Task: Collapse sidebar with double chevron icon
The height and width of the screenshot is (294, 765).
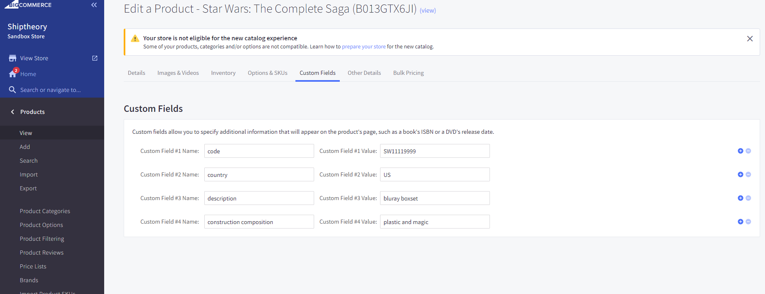Action: tap(94, 5)
